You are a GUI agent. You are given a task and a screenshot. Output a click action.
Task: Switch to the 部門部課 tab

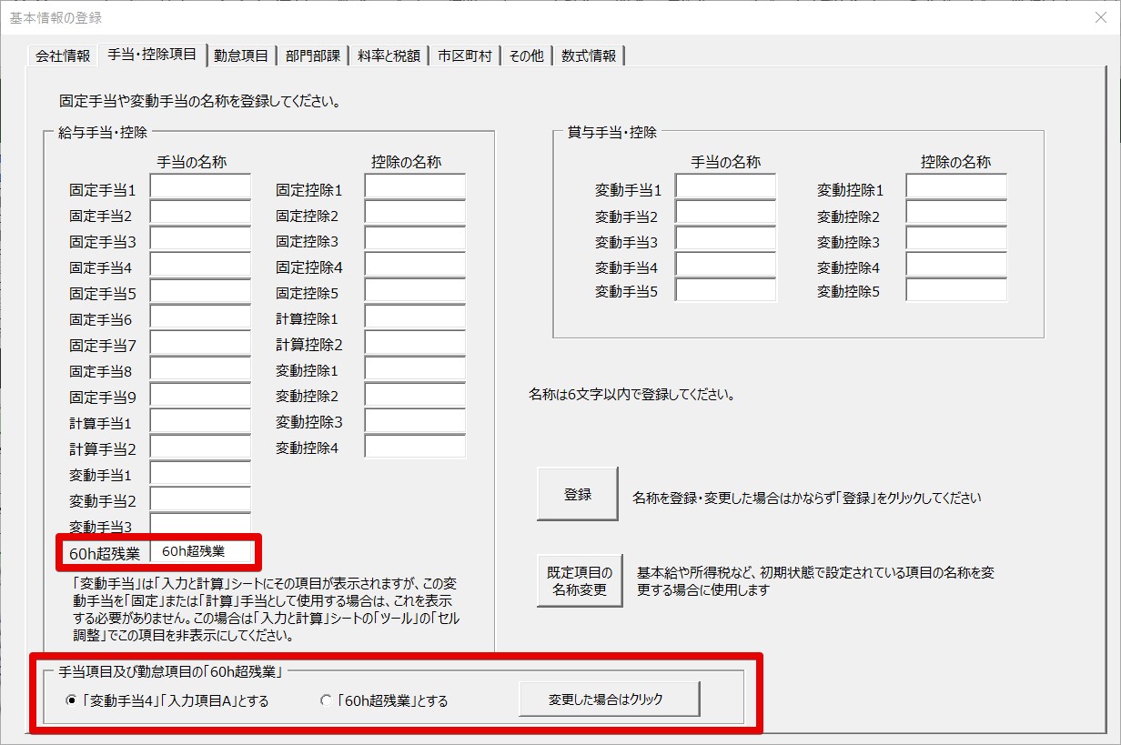point(313,56)
